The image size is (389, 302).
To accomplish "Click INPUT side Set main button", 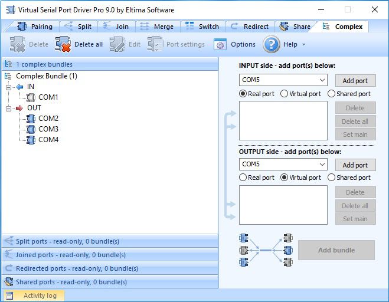I will click(355, 134).
